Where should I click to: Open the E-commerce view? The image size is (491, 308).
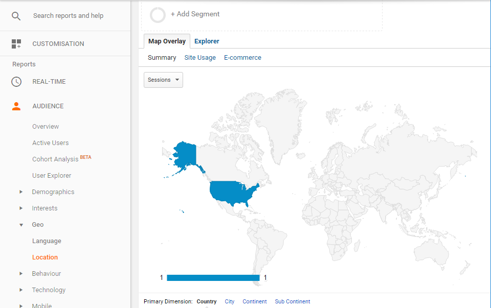[242, 58]
